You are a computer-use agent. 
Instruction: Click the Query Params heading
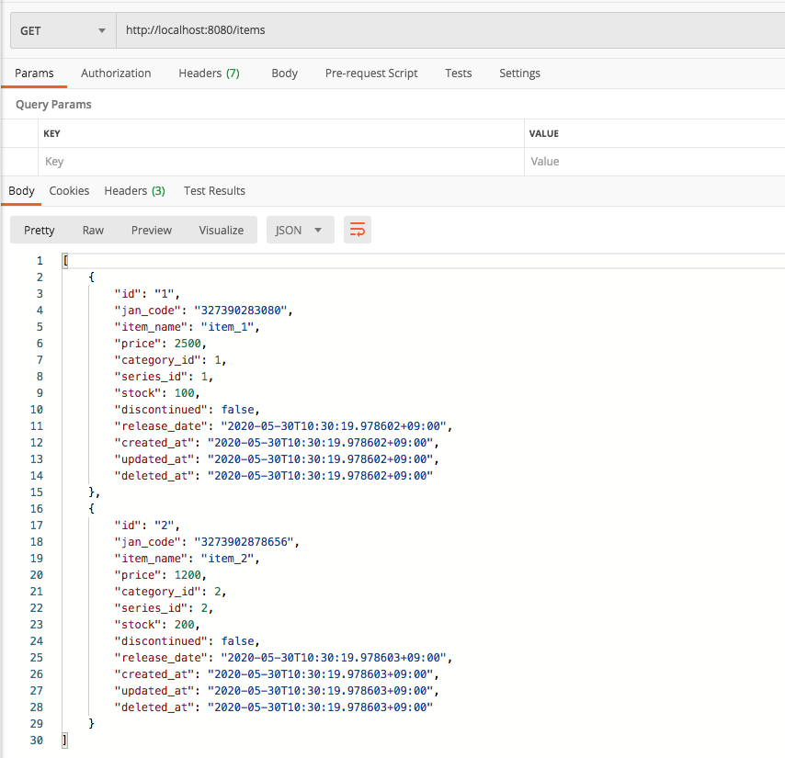pyautogui.click(x=53, y=104)
